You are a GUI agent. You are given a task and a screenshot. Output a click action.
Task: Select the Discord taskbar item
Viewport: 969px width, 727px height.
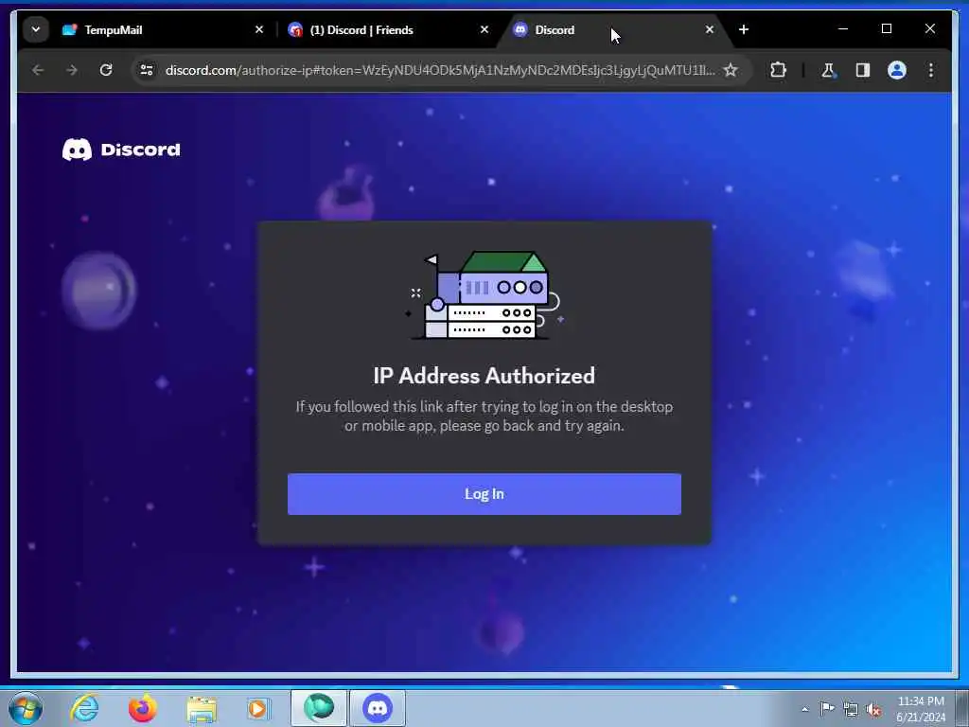pyautogui.click(x=378, y=708)
